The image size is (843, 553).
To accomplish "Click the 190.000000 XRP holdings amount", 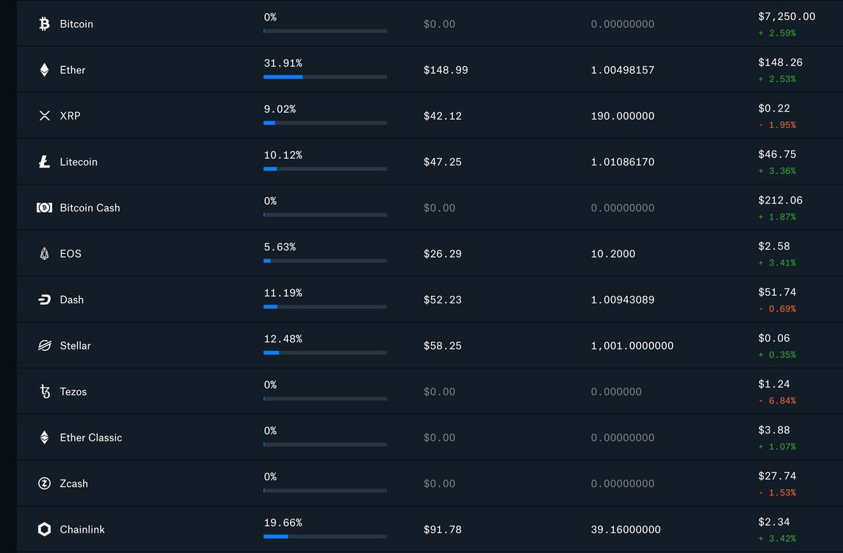I will click(x=623, y=115).
